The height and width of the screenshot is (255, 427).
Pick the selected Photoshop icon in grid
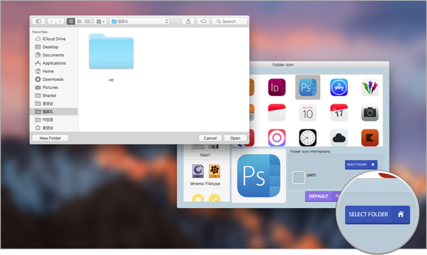[x=308, y=87]
